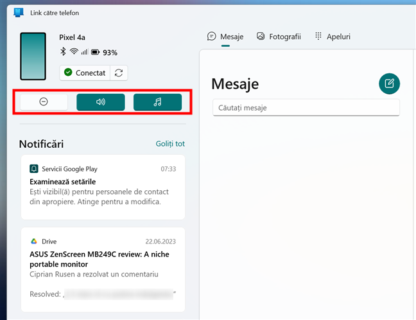Compose a new message with pencil icon
The width and height of the screenshot is (416, 320).
389,84
